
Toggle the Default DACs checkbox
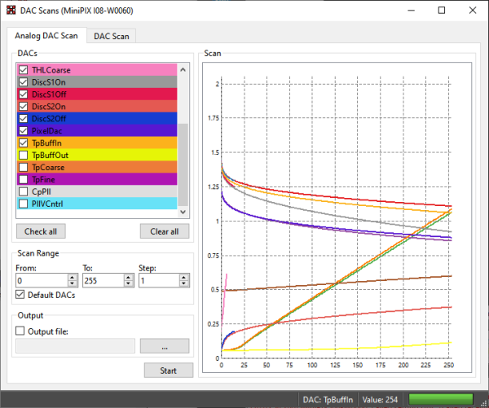[x=20, y=295]
